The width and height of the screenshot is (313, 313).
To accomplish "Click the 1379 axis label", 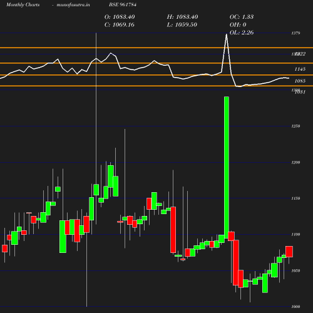I will click(295, 33).
